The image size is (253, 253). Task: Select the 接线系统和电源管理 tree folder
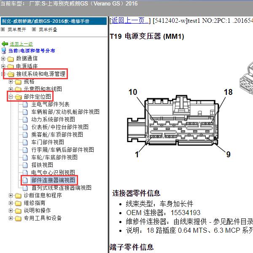click(x=41, y=74)
